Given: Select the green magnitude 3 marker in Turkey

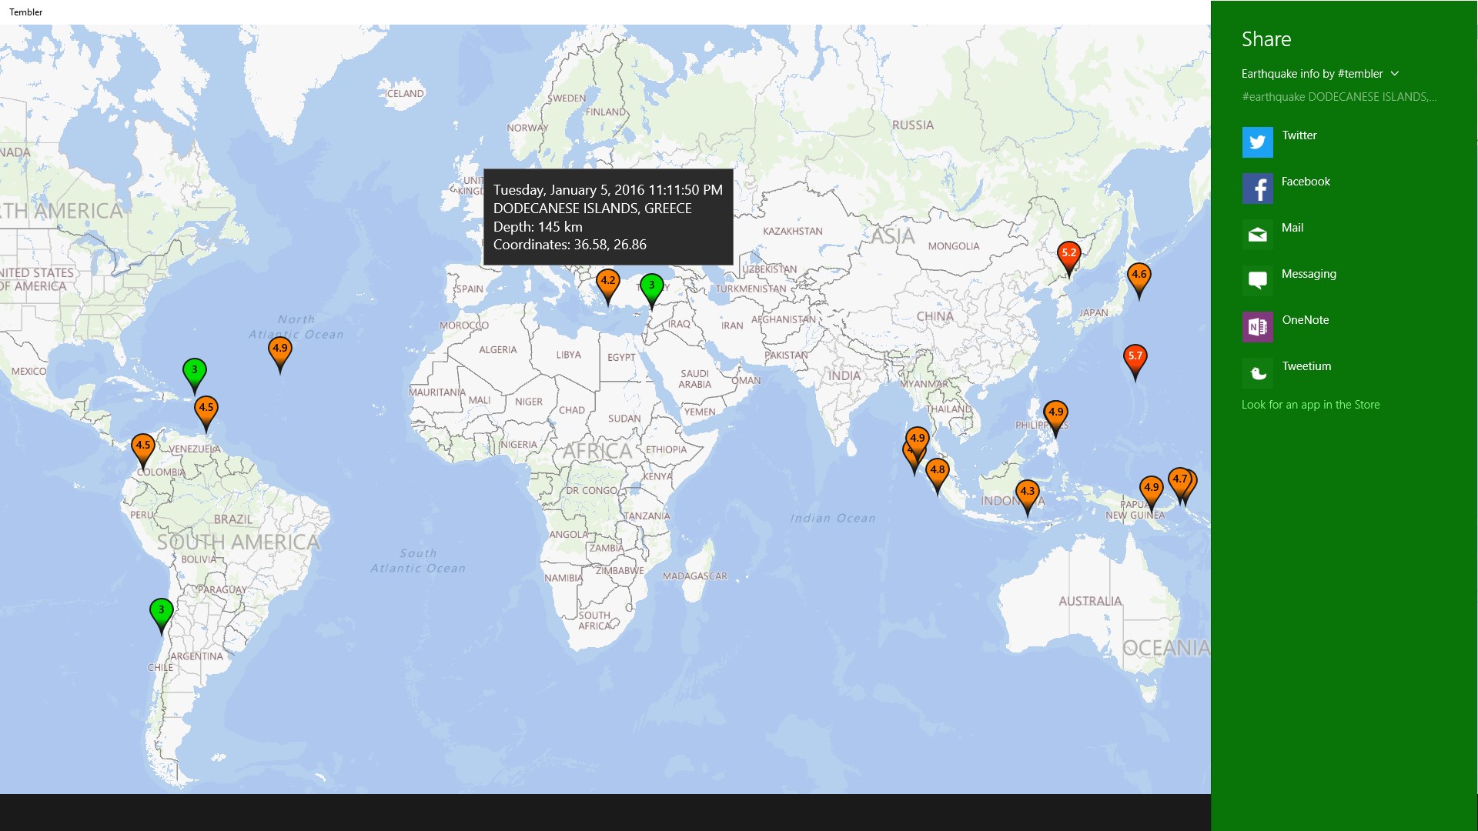Looking at the screenshot, I should pos(650,285).
